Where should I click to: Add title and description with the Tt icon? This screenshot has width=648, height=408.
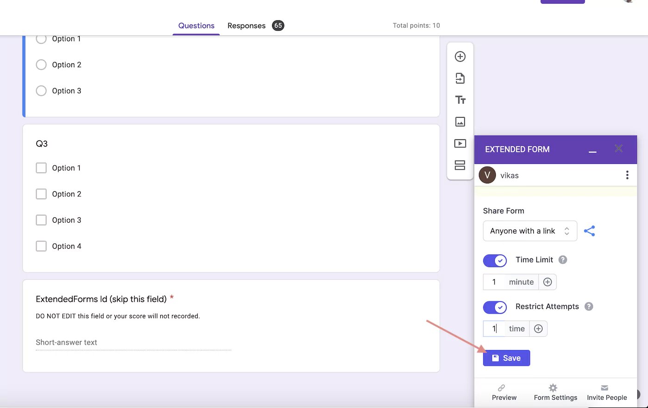[460, 100]
